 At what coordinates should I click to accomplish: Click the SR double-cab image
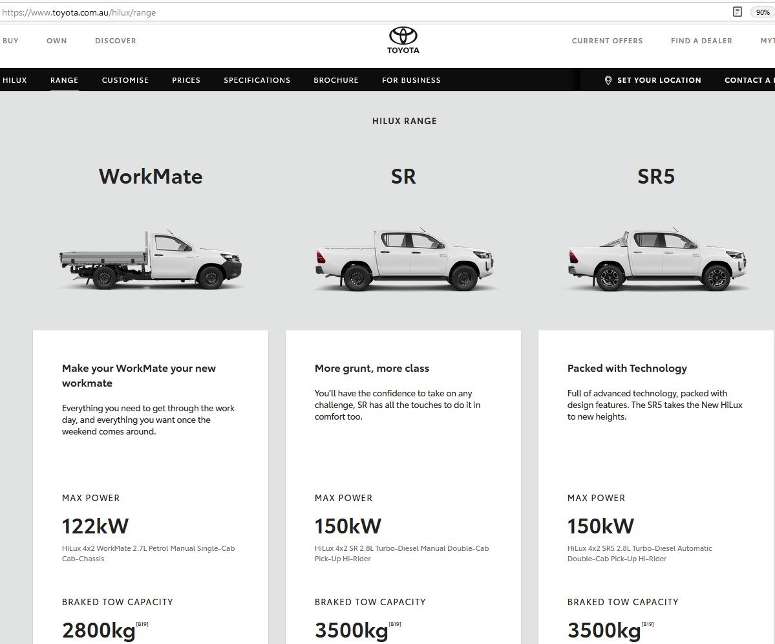(404, 259)
